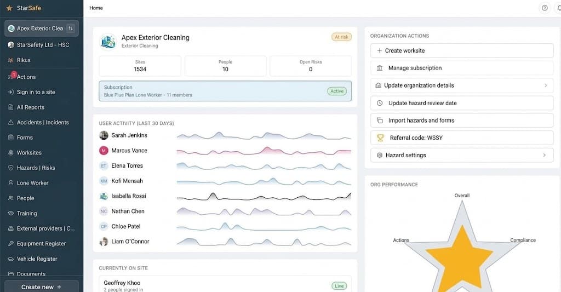
Task: Select Marcus Vance in user activity
Action: pos(129,151)
